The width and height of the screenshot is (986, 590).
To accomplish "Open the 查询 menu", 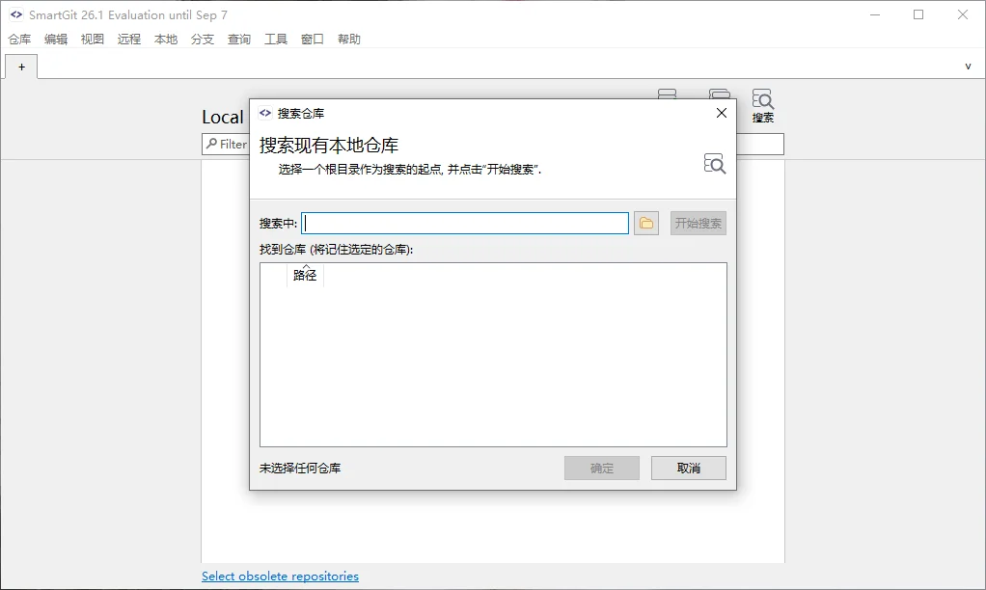I will (x=239, y=39).
